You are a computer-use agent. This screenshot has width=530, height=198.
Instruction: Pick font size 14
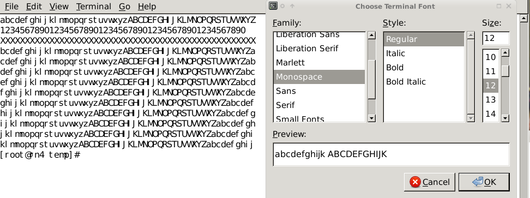491,114
